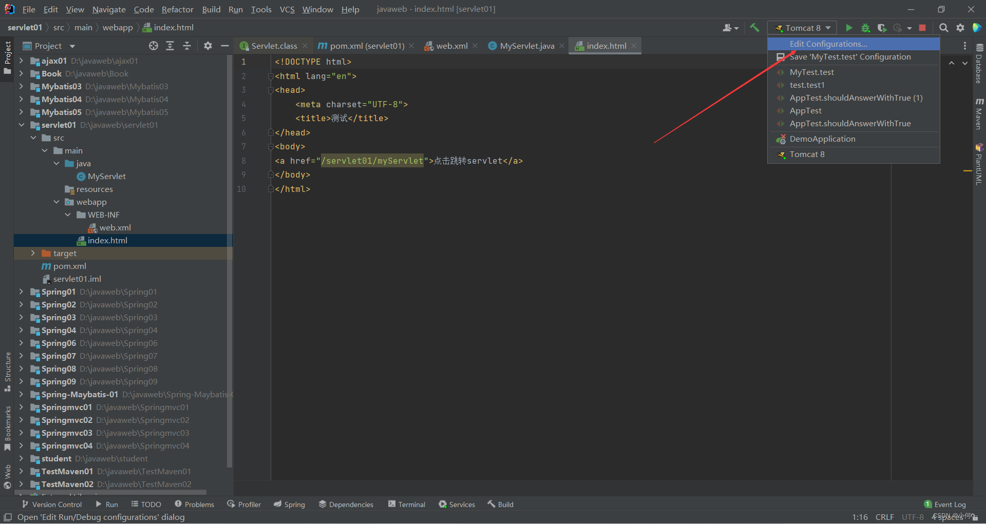Click the UTF-8 encoding status
This screenshot has width=986, height=524.
coord(913,517)
